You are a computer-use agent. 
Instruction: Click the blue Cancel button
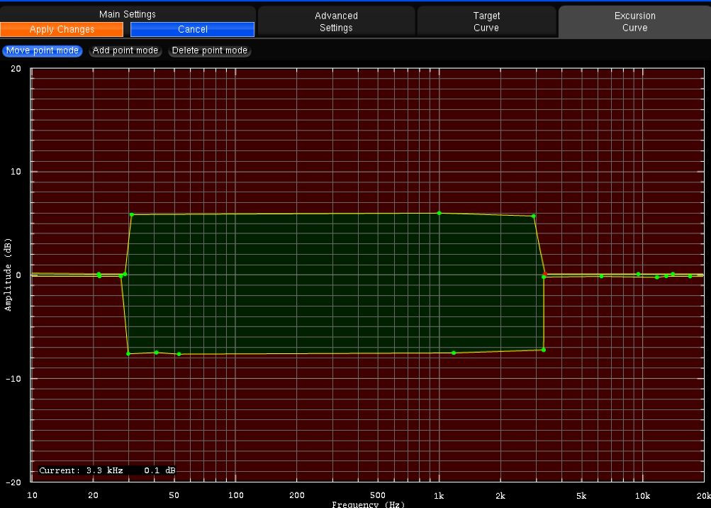(192, 30)
